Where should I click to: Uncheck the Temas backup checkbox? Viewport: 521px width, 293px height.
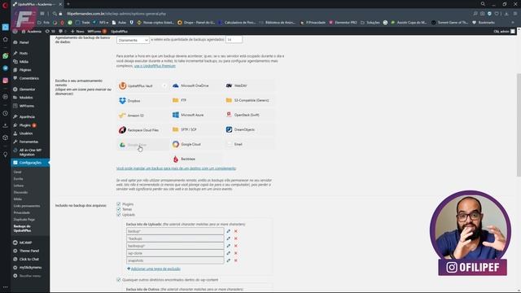click(x=119, y=209)
